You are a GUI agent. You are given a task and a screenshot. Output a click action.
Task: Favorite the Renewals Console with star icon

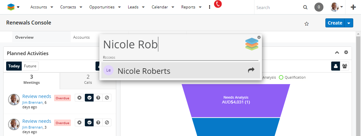pyautogui.click(x=307, y=24)
